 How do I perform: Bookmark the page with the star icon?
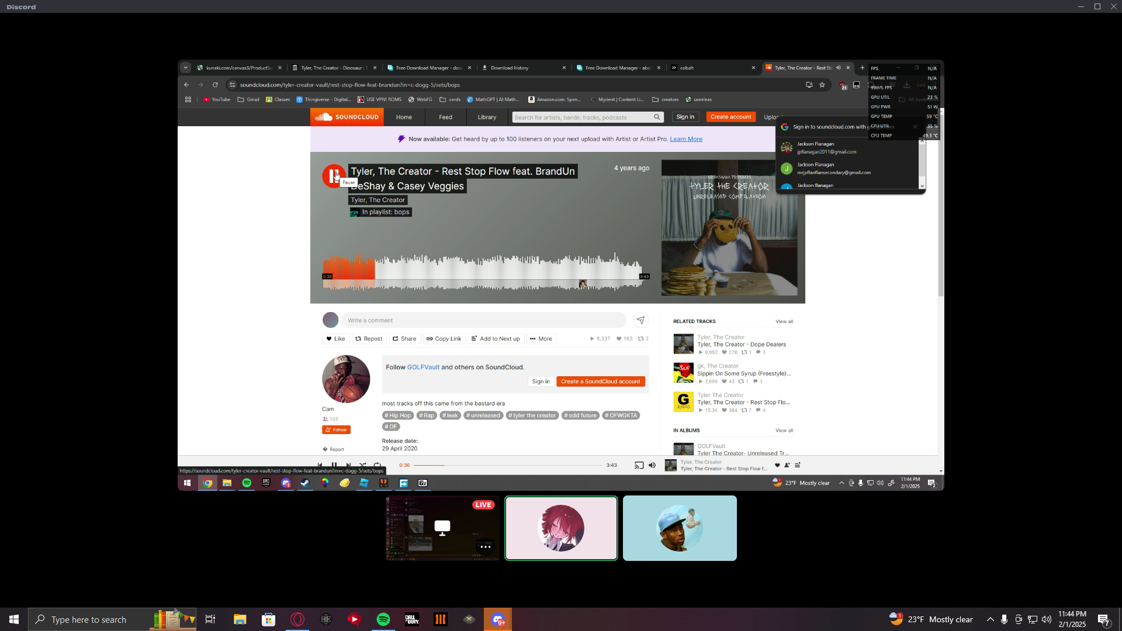pyautogui.click(x=822, y=85)
